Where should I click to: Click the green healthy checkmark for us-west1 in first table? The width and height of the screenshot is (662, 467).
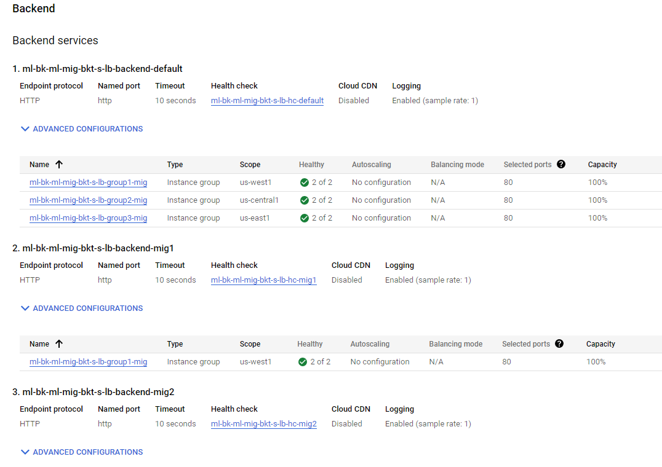click(305, 182)
